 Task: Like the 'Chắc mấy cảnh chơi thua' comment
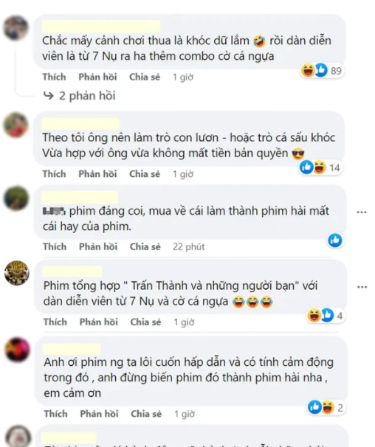pos(54,77)
